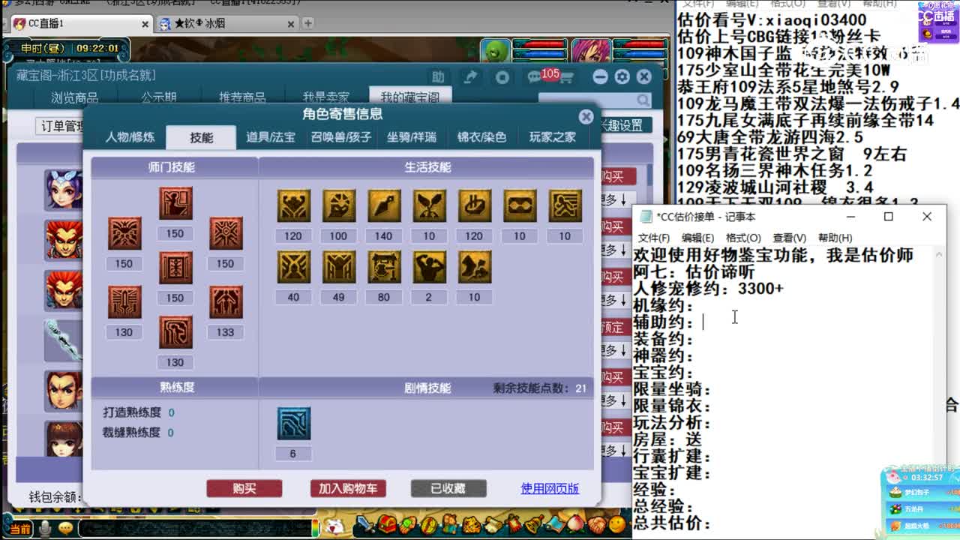Viewport: 960px width, 540px height.
Task: Click the 打造熟练度 label
Action: pos(132,412)
